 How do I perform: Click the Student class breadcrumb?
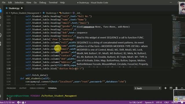click(x=66, y=13)
